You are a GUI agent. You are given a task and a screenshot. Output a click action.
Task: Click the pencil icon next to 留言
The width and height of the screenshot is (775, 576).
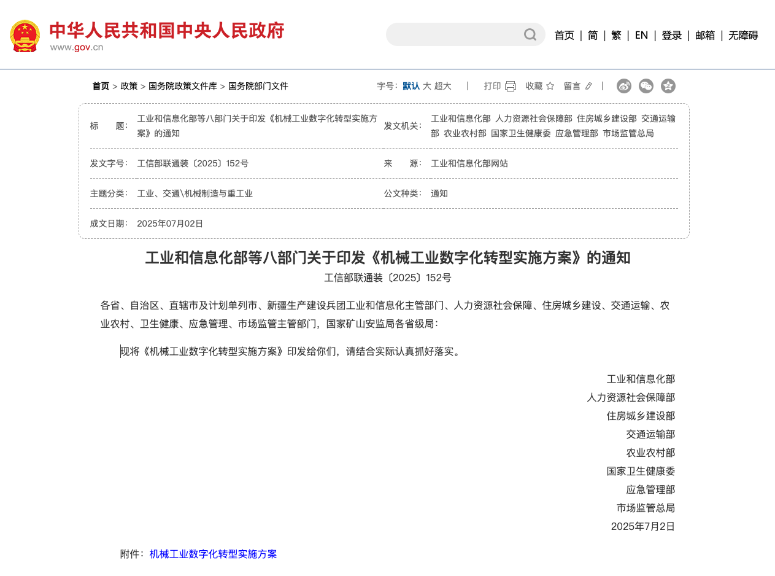(x=588, y=87)
